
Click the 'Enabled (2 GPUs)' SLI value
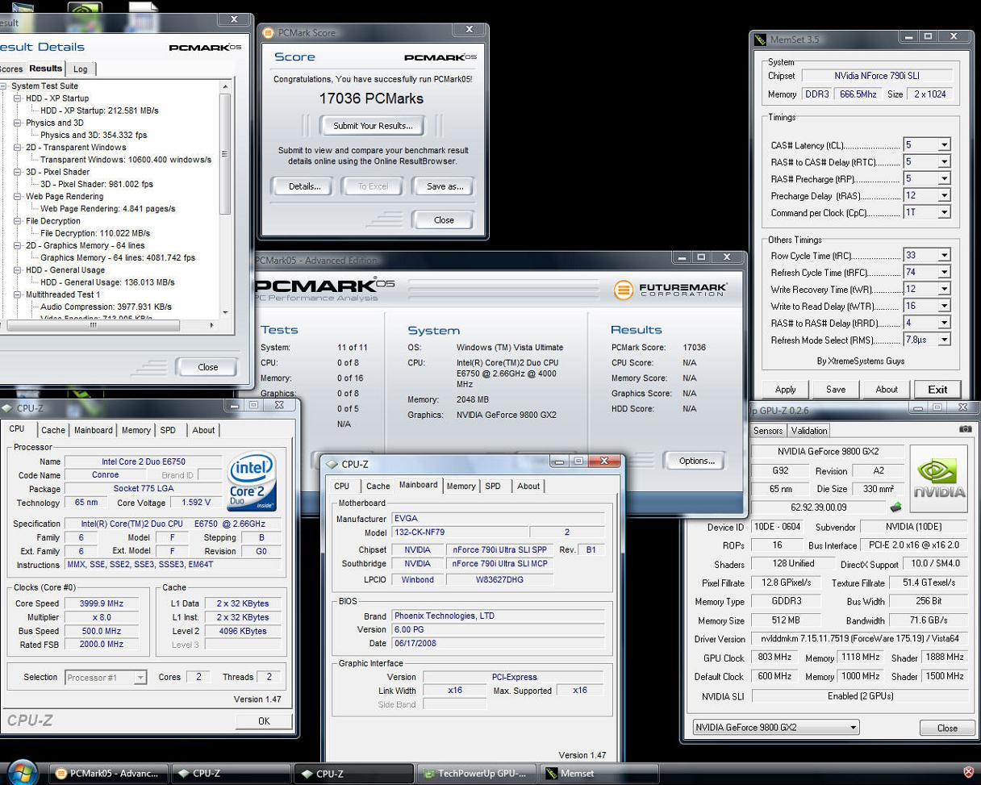coord(859,696)
